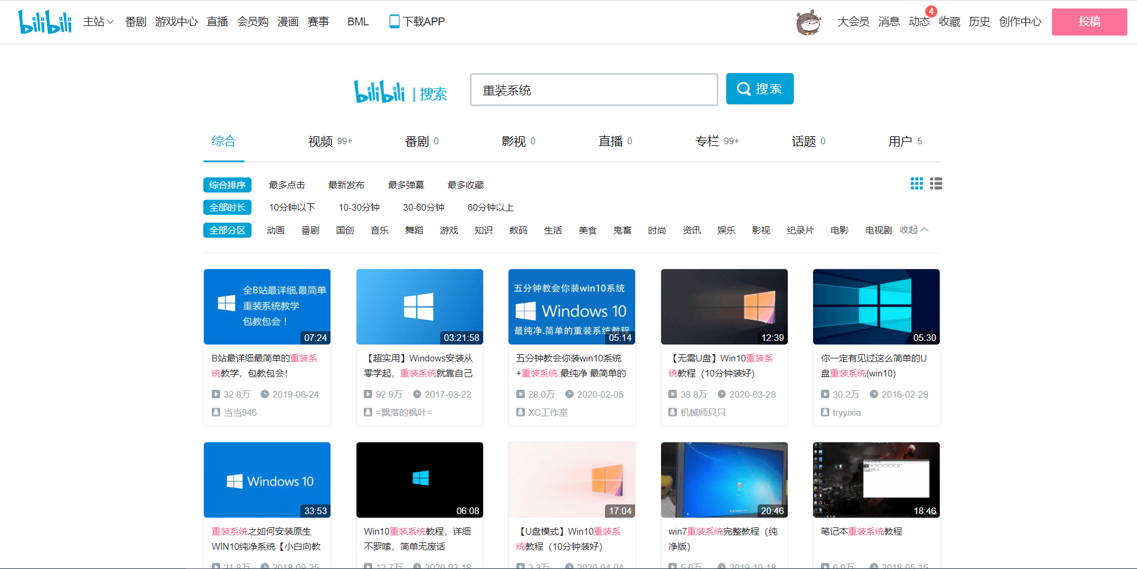This screenshot has height=569, width=1137.
Task: Open 游戏中心 in the top navigation
Action: pos(176,22)
